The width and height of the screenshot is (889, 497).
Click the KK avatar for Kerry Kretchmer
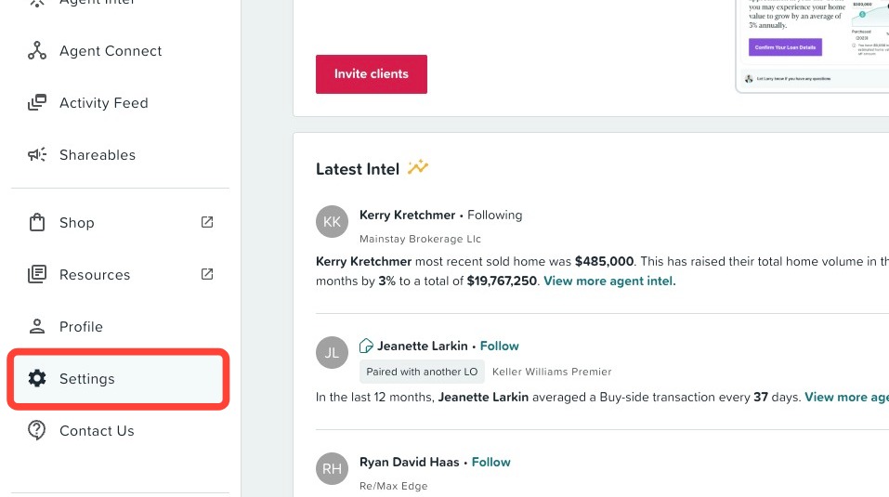pyautogui.click(x=332, y=222)
